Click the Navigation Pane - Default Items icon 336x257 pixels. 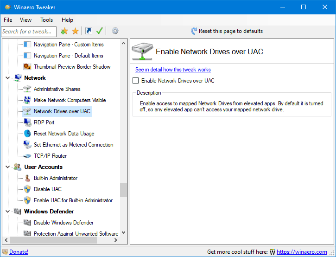click(x=27, y=56)
